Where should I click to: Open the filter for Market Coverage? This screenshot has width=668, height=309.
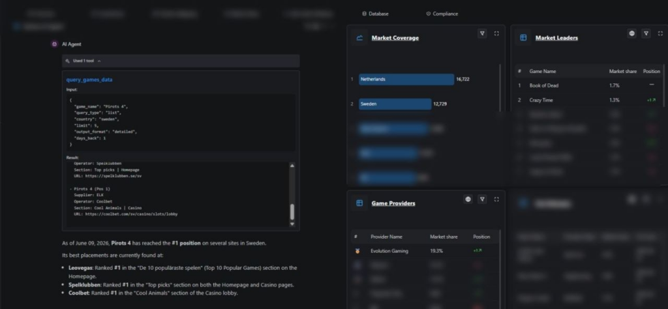pos(482,34)
